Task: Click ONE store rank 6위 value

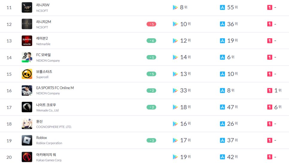Action: pos(278,107)
